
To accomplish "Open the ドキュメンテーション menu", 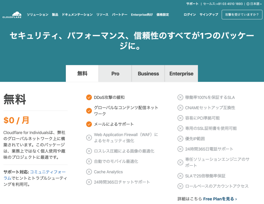I will [x=77, y=15].
